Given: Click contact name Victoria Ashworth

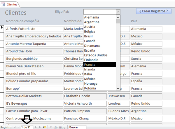Looking at the screenshot, I should tap(85, 103).
